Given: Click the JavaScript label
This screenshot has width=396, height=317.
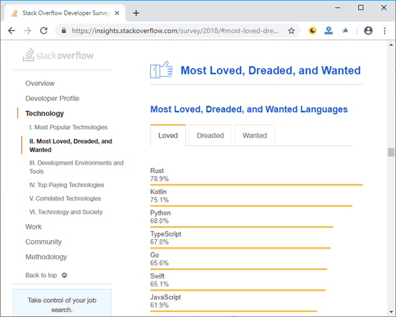Looking at the screenshot, I should pos(166,297).
